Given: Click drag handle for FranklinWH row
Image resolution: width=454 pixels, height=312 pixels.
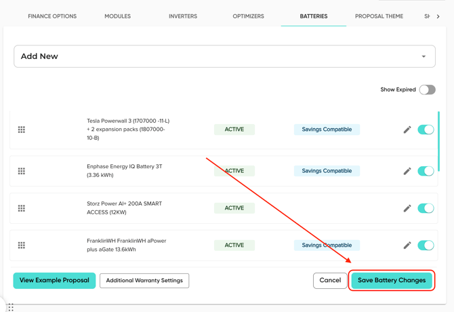Looking at the screenshot, I should (x=22, y=246).
